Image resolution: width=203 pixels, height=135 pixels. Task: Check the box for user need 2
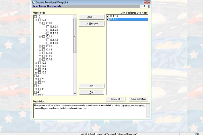click(35, 76)
